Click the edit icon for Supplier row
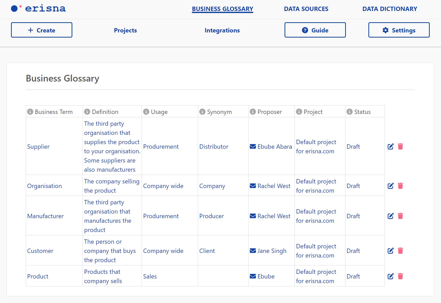Image resolution: width=441 pixels, height=303 pixels. [390, 147]
